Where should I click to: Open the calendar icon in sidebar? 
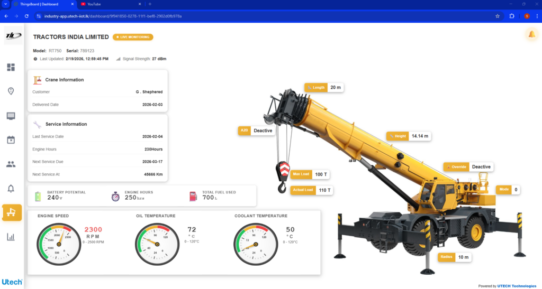point(11,140)
